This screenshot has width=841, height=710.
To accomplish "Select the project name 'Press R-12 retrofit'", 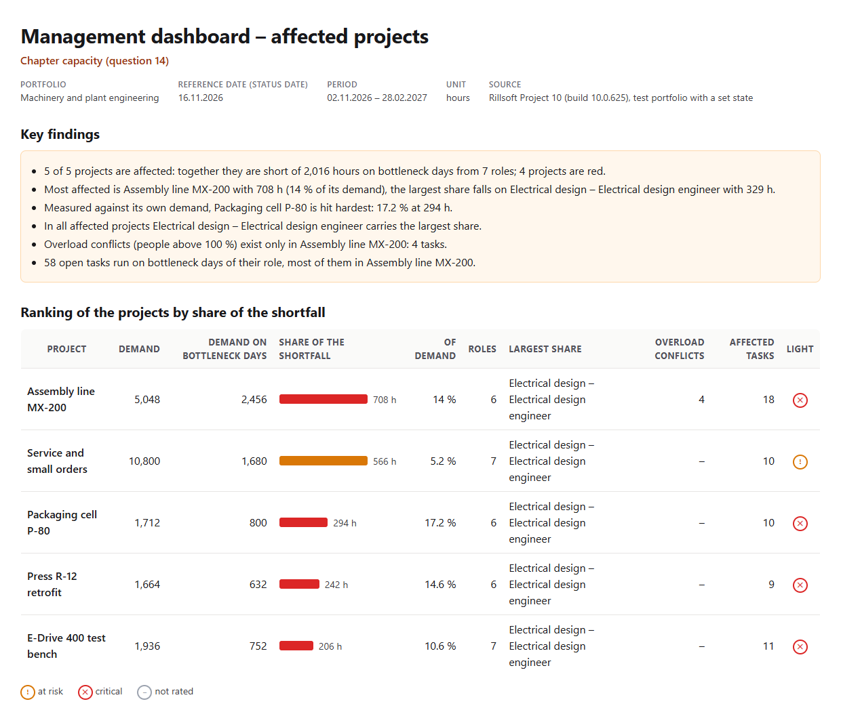I will tap(52, 585).
